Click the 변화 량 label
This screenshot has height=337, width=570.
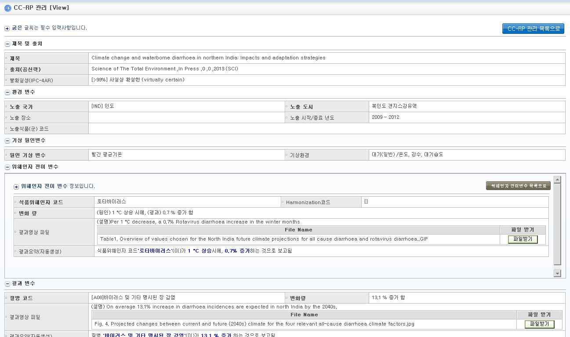point(27,213)
